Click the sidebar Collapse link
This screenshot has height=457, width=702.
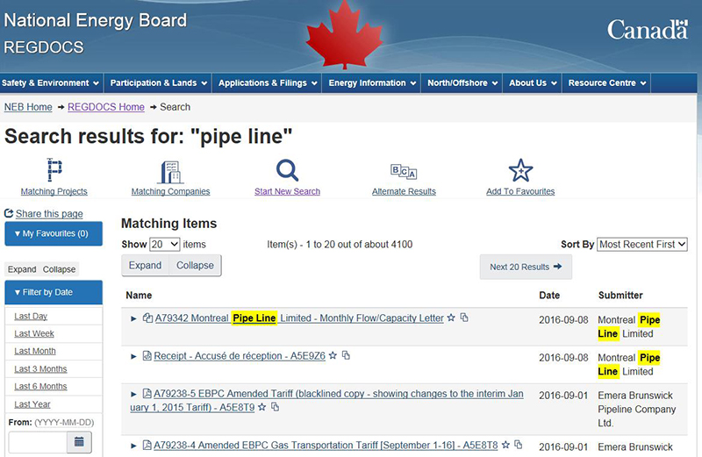pyautogui.click(x=59, y=269)
